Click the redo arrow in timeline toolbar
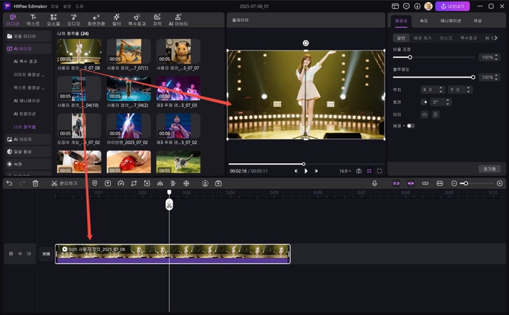 22,183
